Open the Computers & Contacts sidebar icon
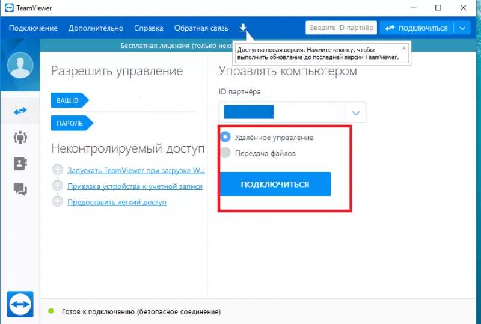Image resolution: width=481 pixels, height=324 pixels. tap(20, 164)
